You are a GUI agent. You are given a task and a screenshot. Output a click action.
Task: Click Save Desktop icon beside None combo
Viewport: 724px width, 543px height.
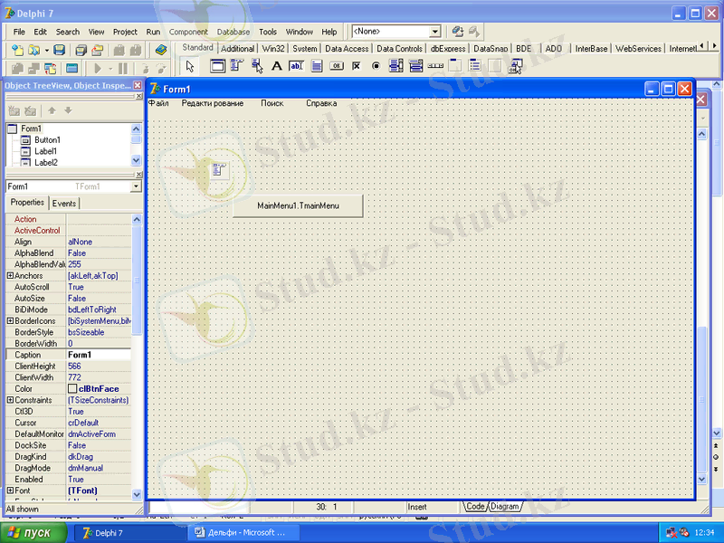pos(458,32)
